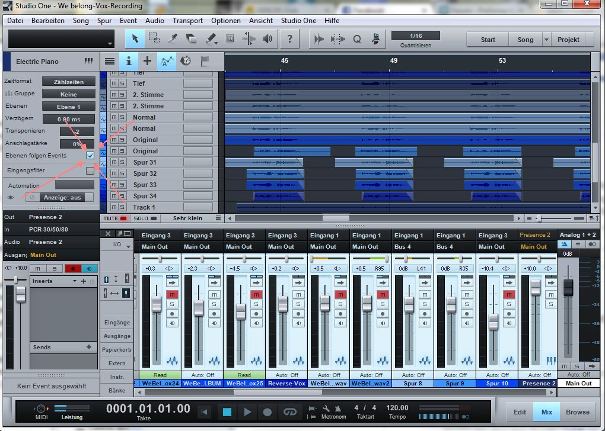Open metronome settings wrench icon

326,409
